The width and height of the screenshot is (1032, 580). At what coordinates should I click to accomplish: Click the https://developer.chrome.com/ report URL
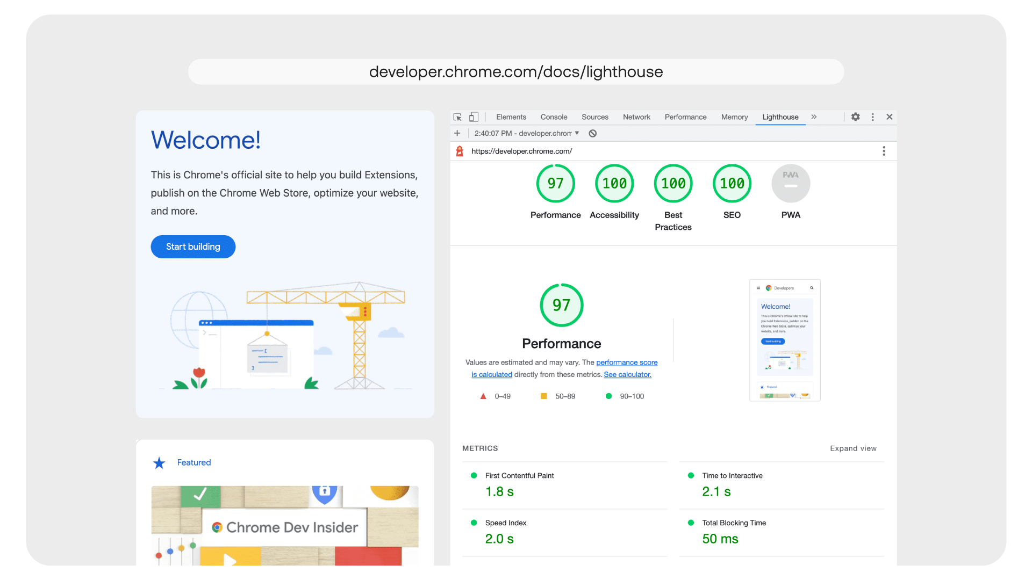click(x=521, y=151)
